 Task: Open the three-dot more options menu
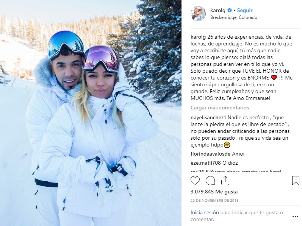295,217
